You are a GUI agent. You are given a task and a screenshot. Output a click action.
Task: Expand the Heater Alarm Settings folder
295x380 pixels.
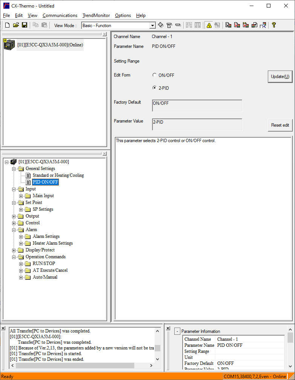(21, 244)
